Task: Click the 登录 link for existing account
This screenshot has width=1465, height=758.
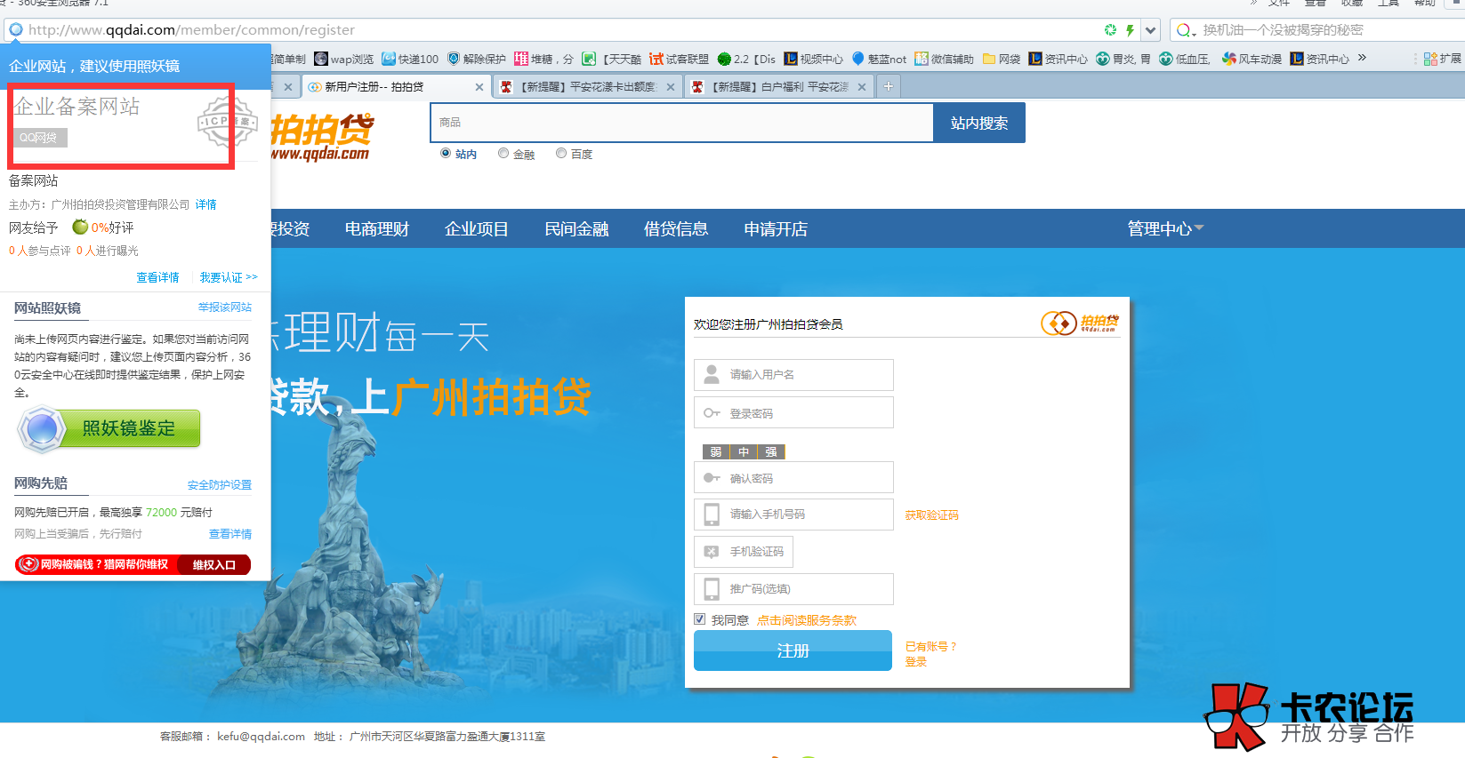Action: [915, 662]
